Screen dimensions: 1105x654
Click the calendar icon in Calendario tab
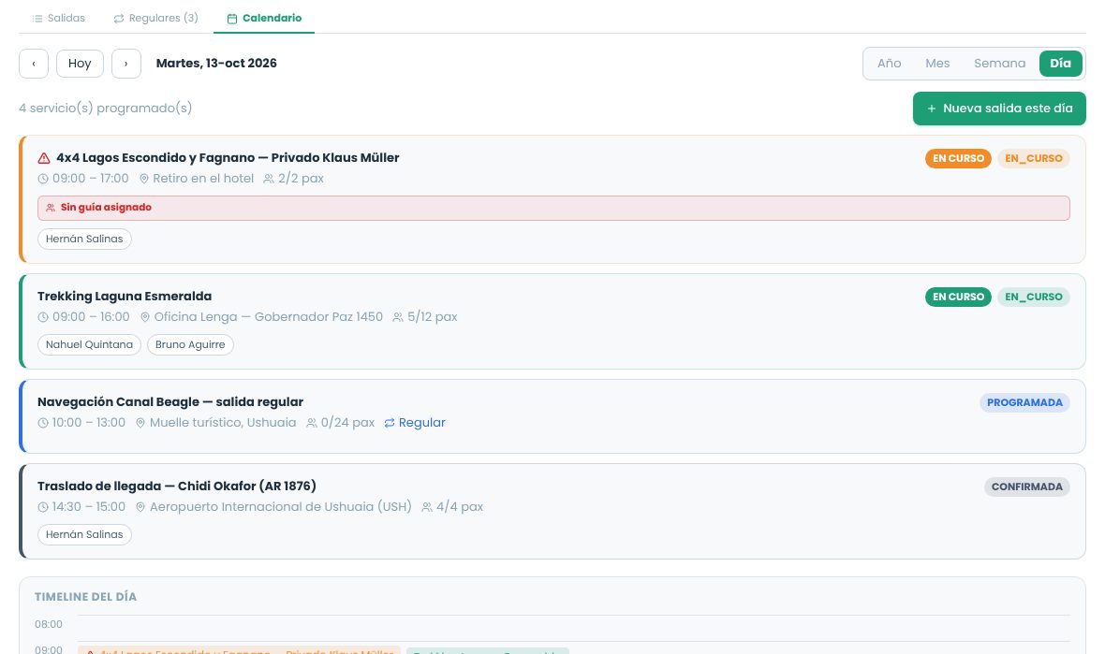(x=232, y=19)
